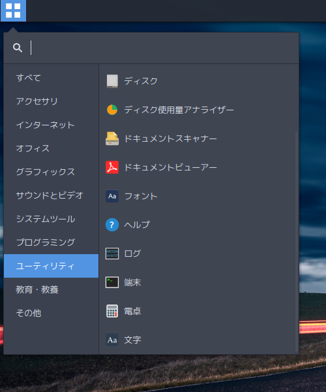Focus the application search field
This screenshot has width=326, height=392.
pos(151,48)
